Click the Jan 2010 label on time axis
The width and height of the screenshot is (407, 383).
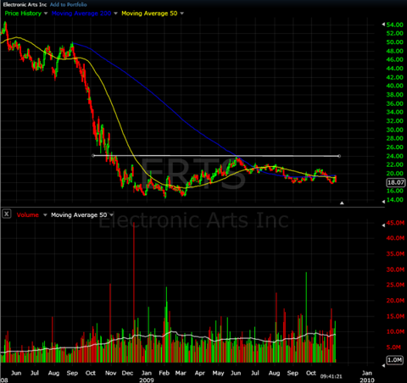click(367, 376)
